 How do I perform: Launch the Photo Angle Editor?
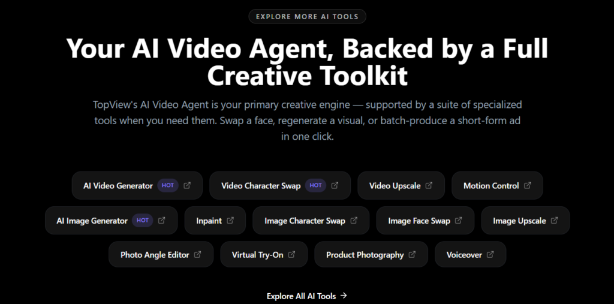point(161,254)
